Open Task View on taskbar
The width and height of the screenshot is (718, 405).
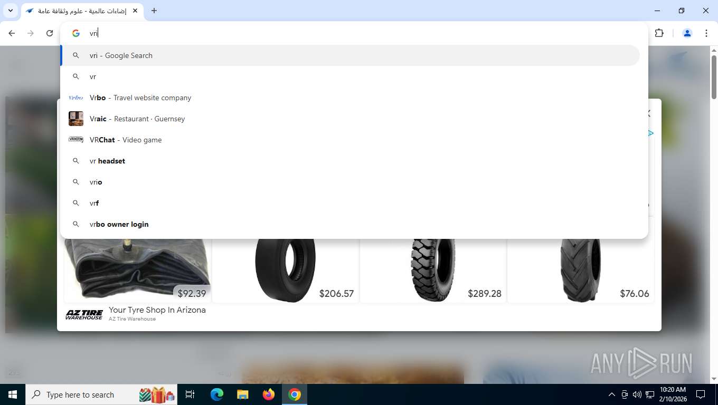pyautogui.click(x=190, y=394)
